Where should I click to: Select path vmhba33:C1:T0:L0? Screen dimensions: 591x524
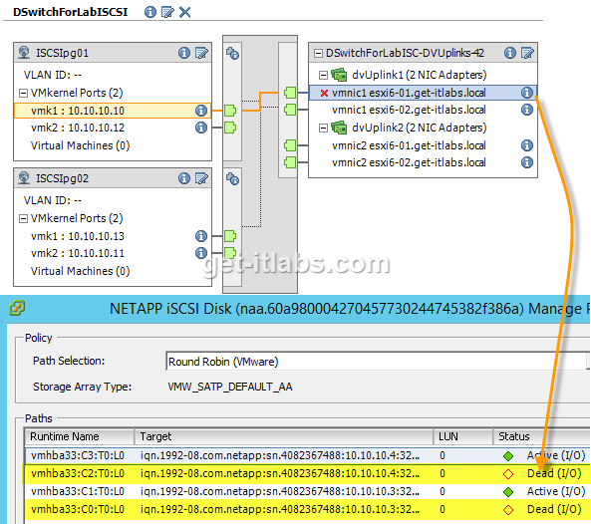pos(308,491)
